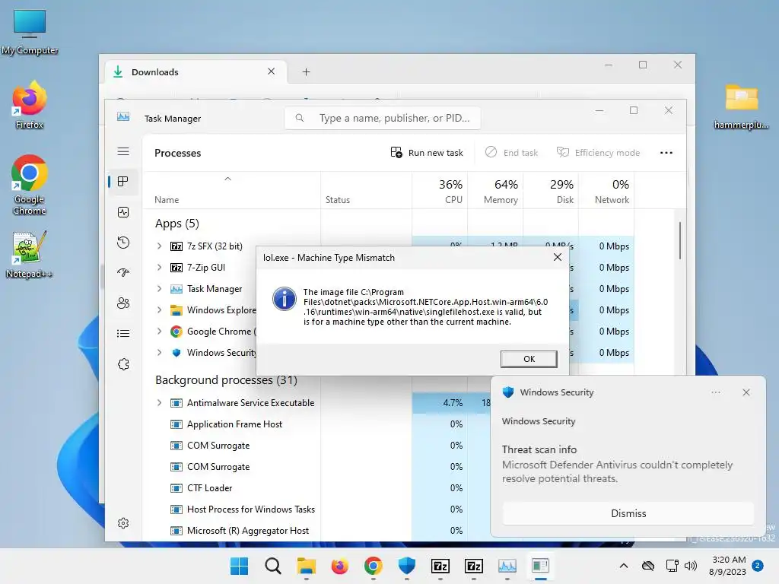Click the Run new task button
Screen dimensions: 779x584
coord(428,152)
